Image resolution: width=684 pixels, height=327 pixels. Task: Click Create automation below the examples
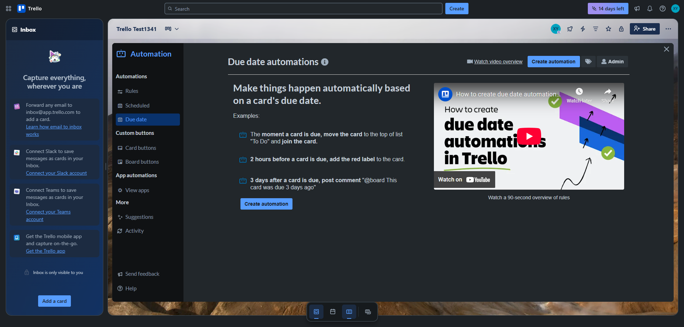[266, 204]
